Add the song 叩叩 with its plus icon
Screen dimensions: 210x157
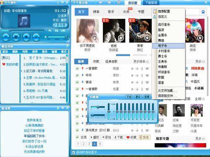(137, 75)
